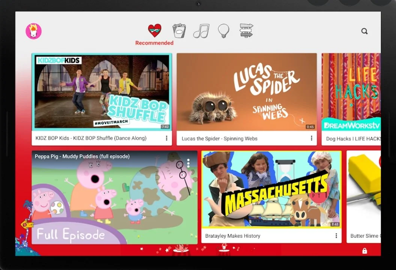Open the Learning lightbulb category icon
Viewport: 396px width, 270px height.
pyautogui.click(x=223, y=31)
